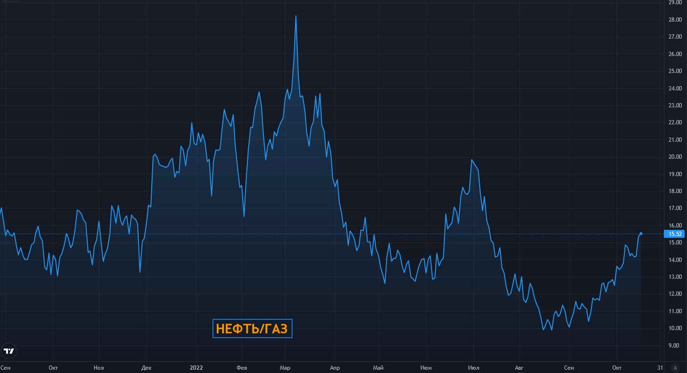Click the 2022 label on time axis

pyautogui.click(x=196, y=367)
